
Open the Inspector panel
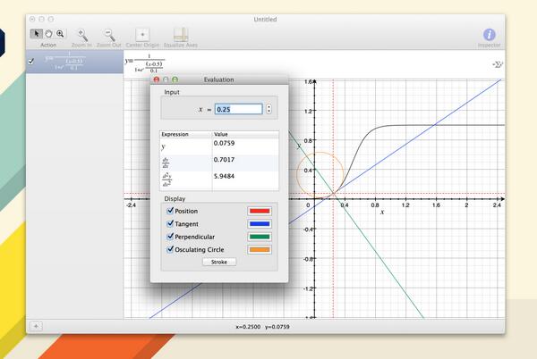point(489,35)
